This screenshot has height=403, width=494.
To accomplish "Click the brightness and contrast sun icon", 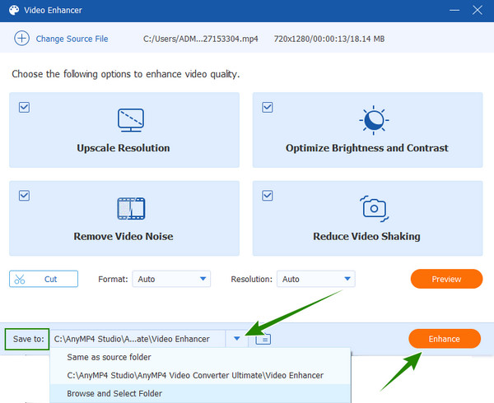I will coord(374,120).
